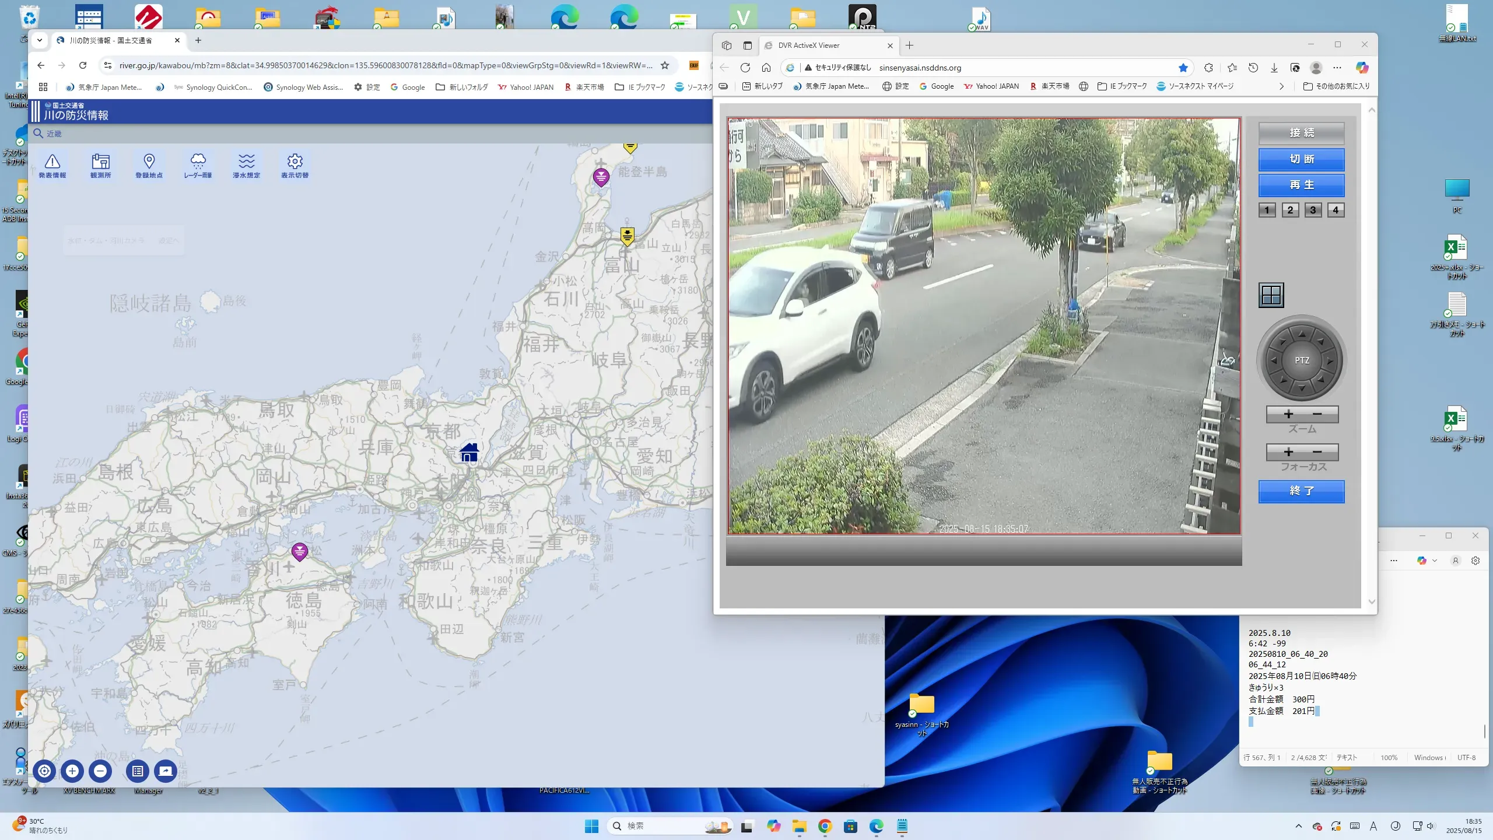Expand the bookmarks overflow chevron in Edge
This screenshot has height=840, width=1493.
[1281, 86]
